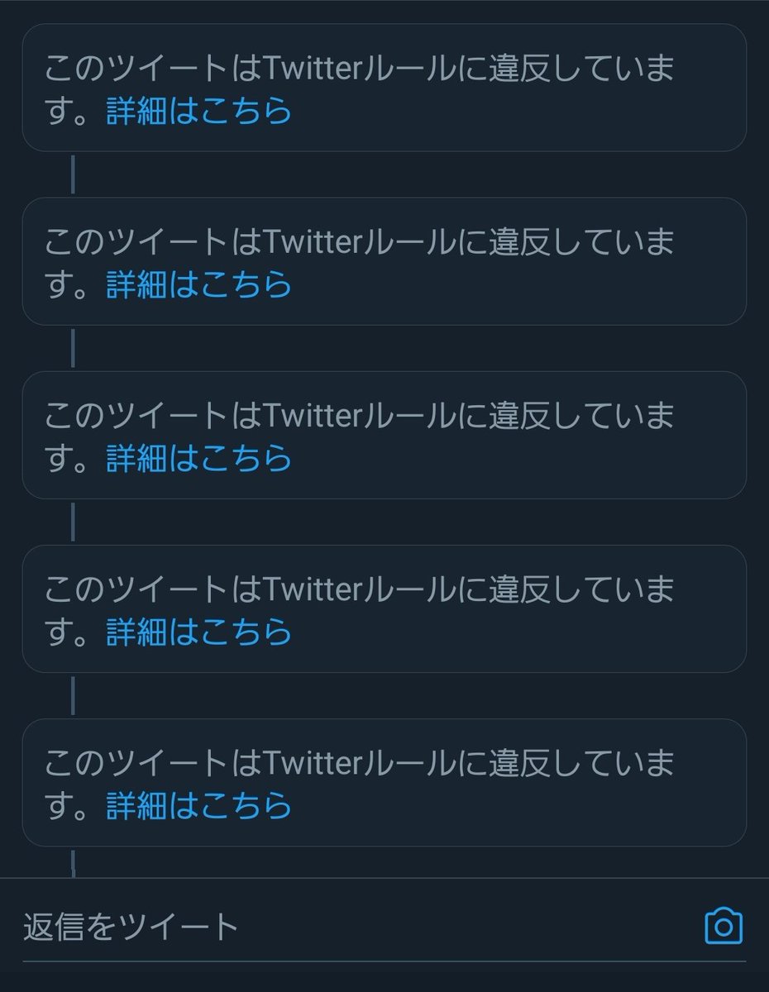
Task: Click thread line between third and fourth notices
Action: [73, 522]
